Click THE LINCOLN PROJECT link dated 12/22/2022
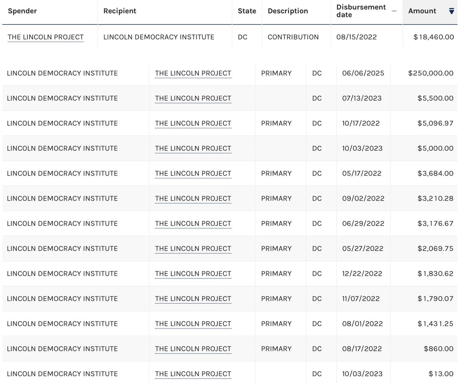This screenshot has height=387, width=461. (193, 273)
